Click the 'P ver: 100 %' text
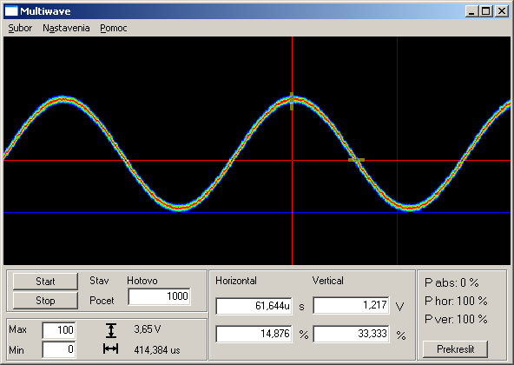 click(x=456, y=319)
